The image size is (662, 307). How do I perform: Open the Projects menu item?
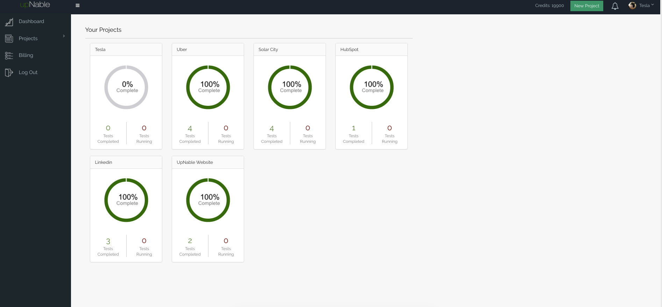click(28, 38)
